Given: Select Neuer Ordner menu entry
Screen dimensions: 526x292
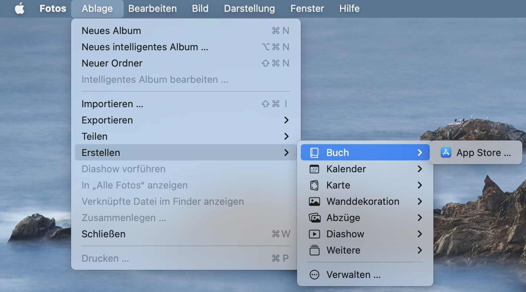Looking at the screenshot, I should point(112,63).
